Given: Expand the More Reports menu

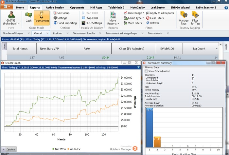Looking at the screenshot, I should click(x=113, y=18).
